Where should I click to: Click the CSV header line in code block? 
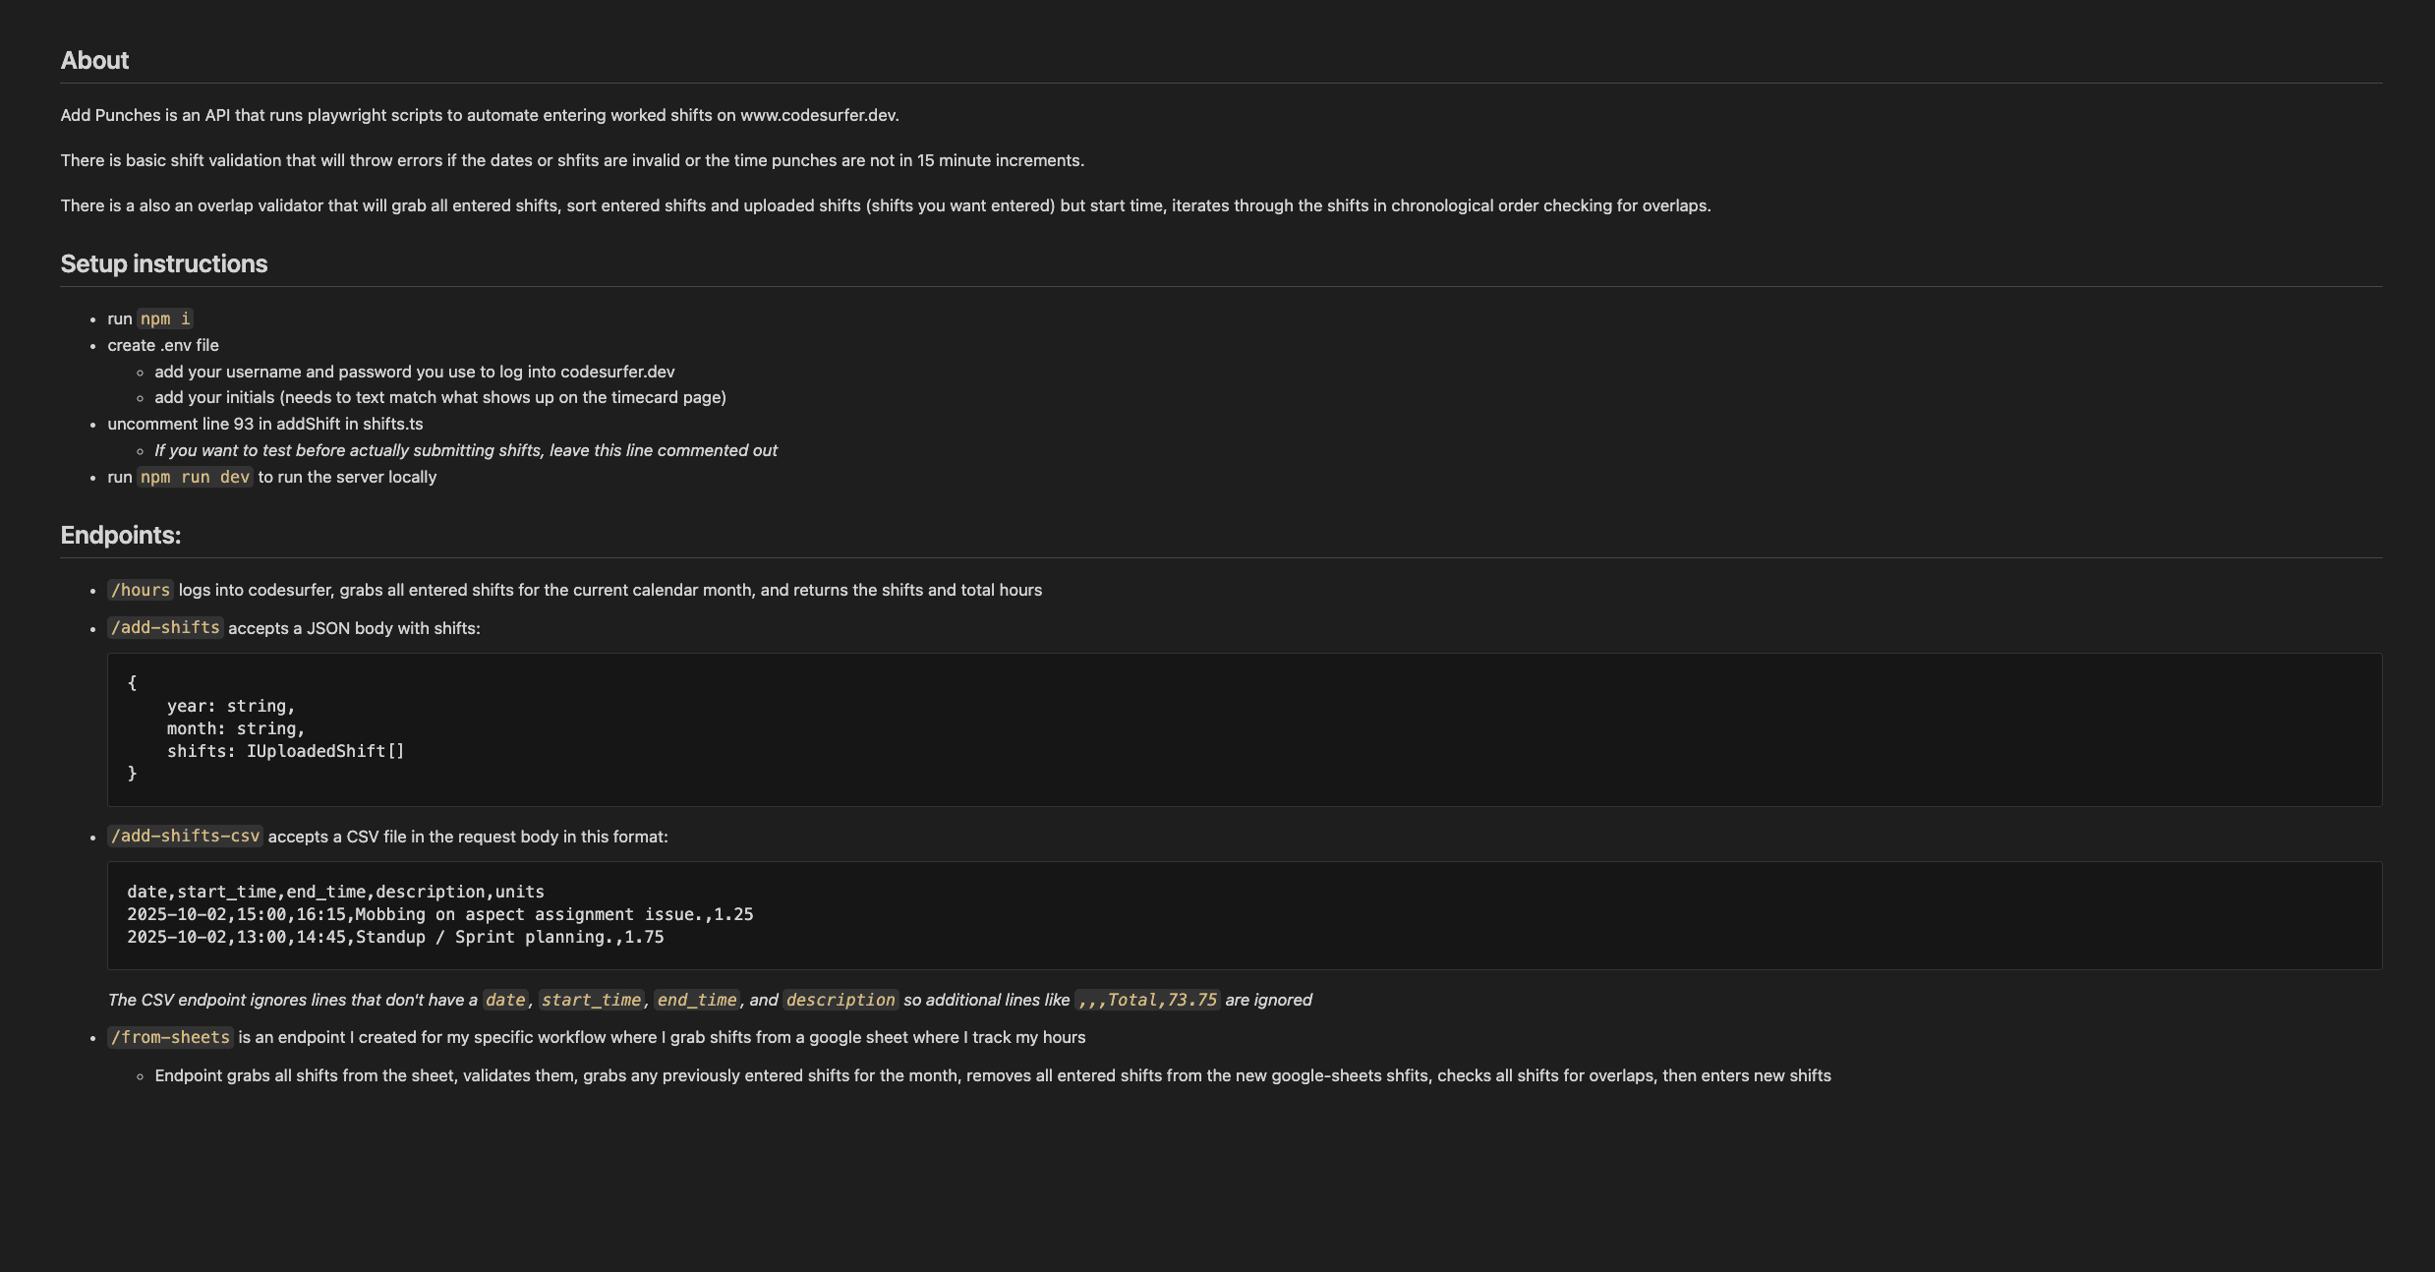[x=335, y=892]
